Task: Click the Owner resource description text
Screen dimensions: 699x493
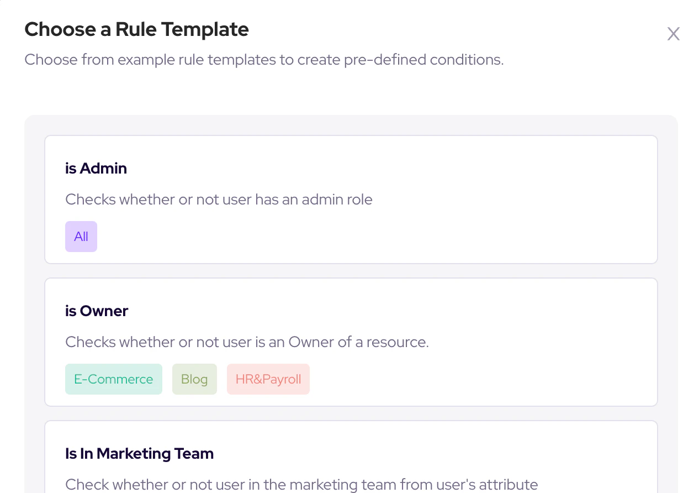Action: (x=247, y=342)
